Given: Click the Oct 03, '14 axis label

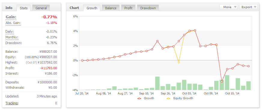Looking at the screenshot, I should point(189,94).
